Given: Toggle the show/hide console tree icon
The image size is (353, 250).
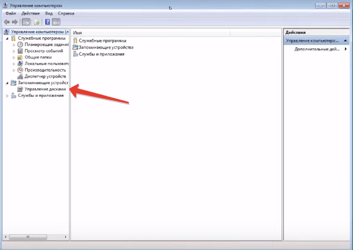Looking at the screenshot, I should pyautogui.click(x=26, y=22).
